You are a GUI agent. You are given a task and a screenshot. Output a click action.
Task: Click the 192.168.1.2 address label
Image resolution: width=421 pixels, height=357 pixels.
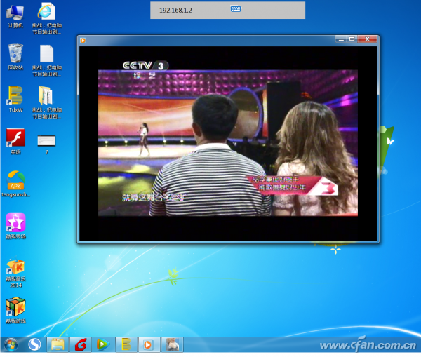(x=175, y=11)
